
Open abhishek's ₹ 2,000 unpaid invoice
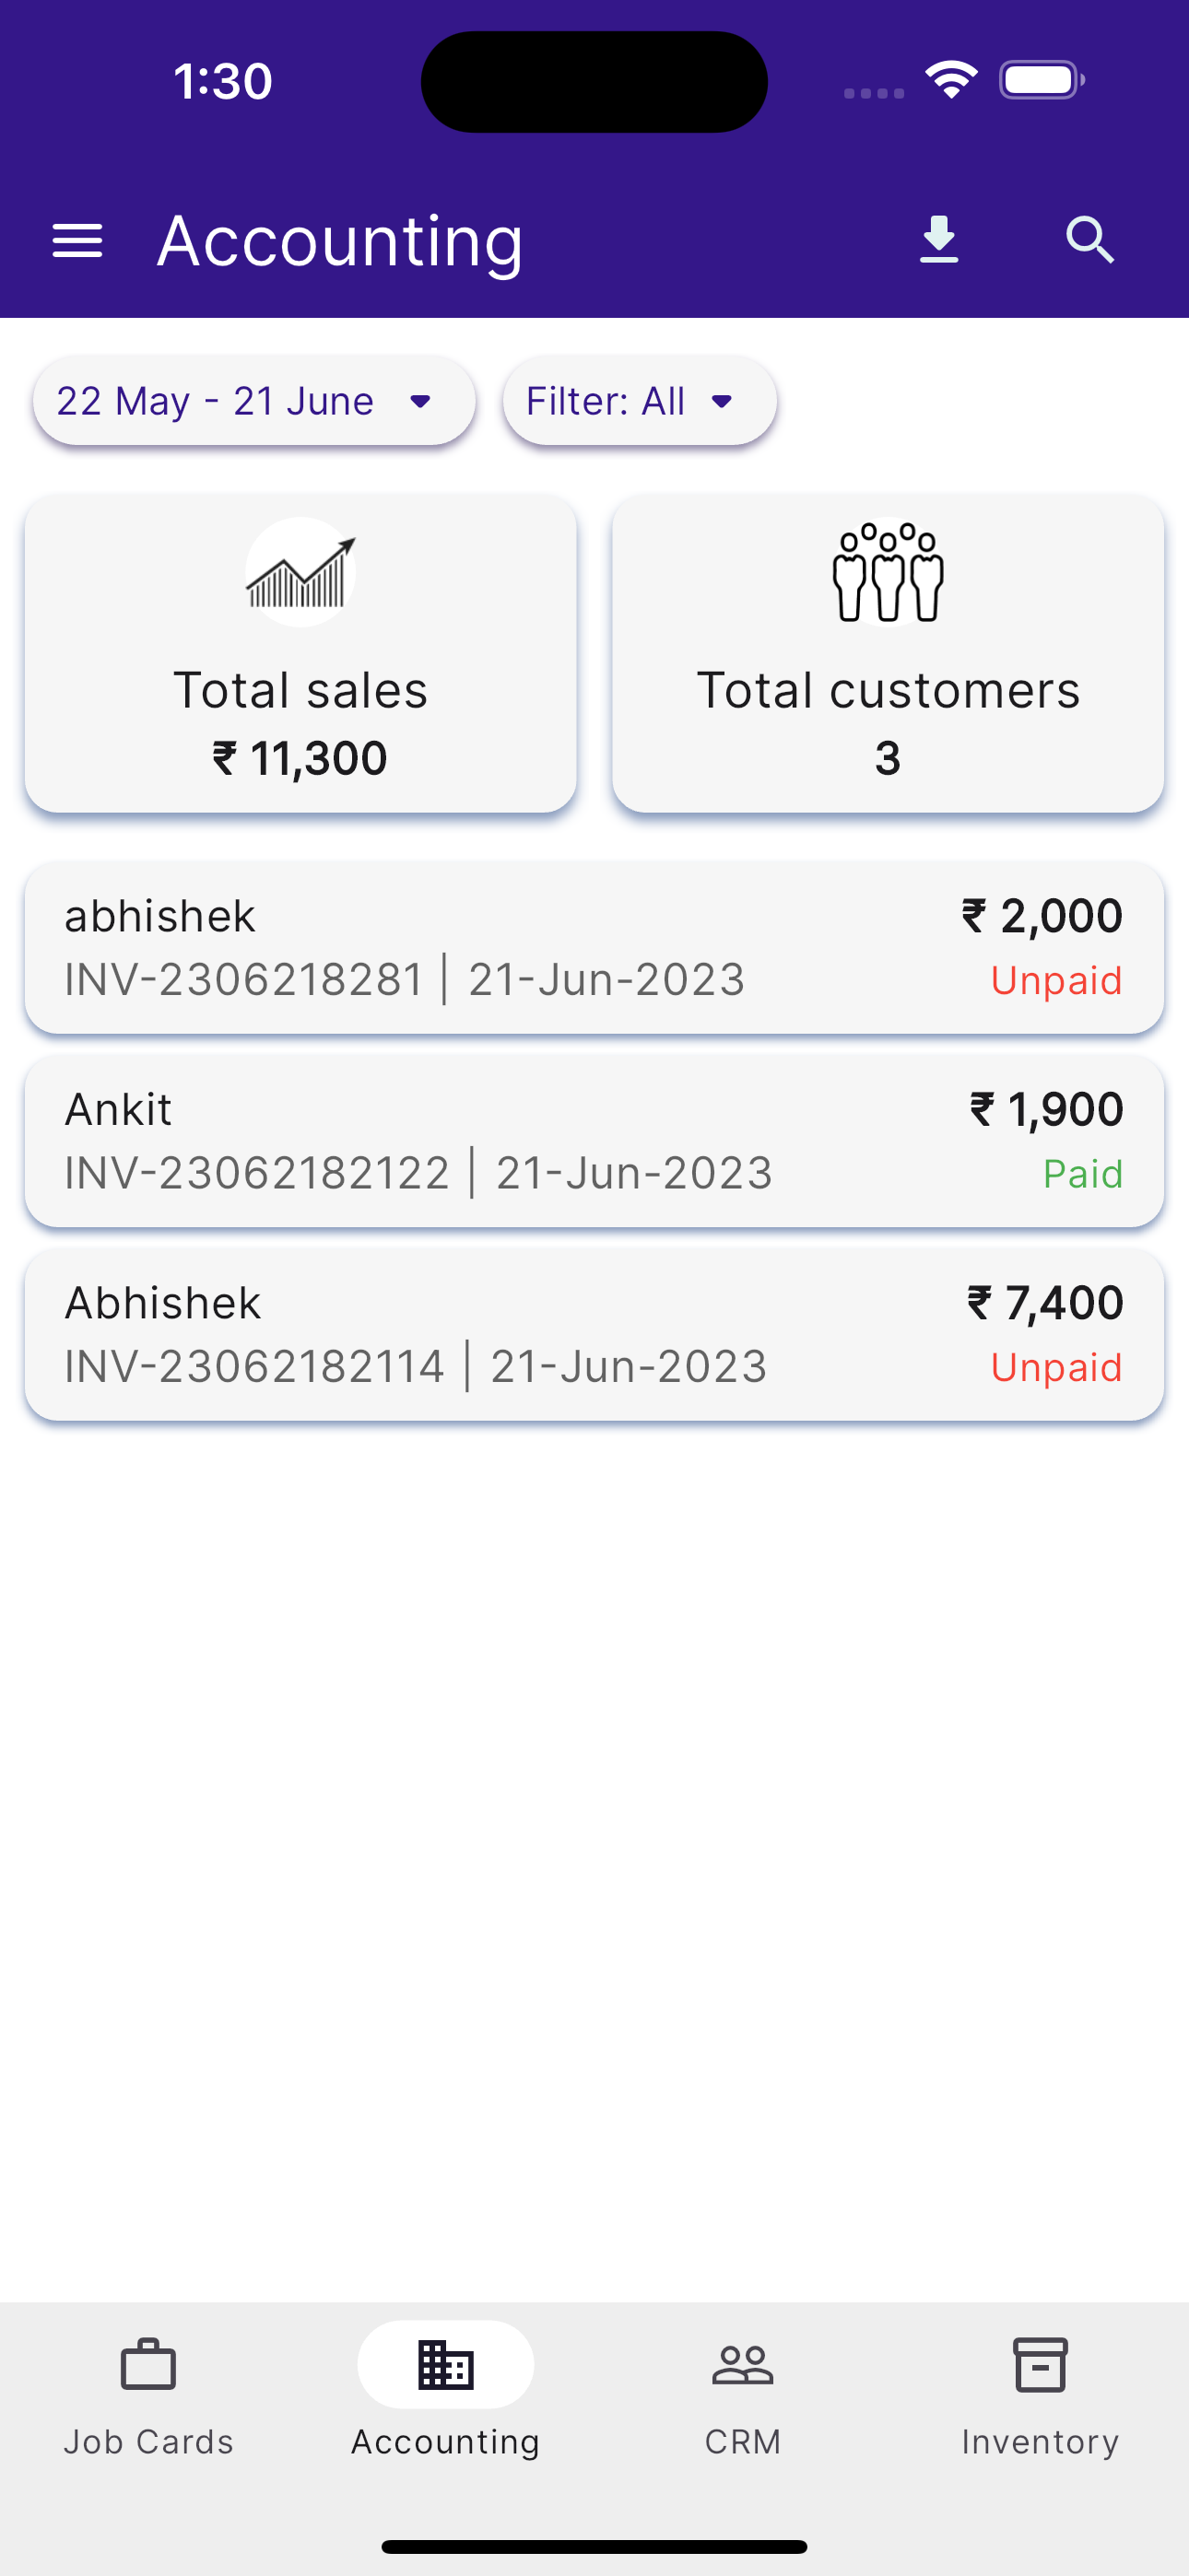pyautogui.click(x=594, y=948)
